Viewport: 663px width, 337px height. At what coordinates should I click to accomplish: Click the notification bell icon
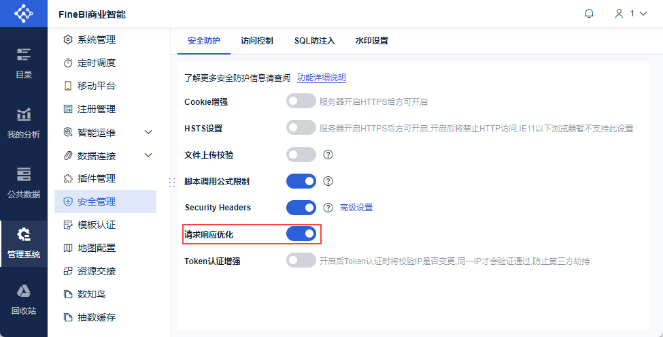point(589,14)
